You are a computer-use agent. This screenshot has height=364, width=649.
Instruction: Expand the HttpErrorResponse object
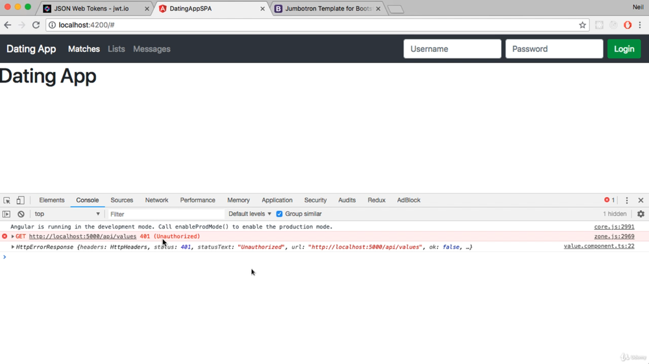pos(13,247)
